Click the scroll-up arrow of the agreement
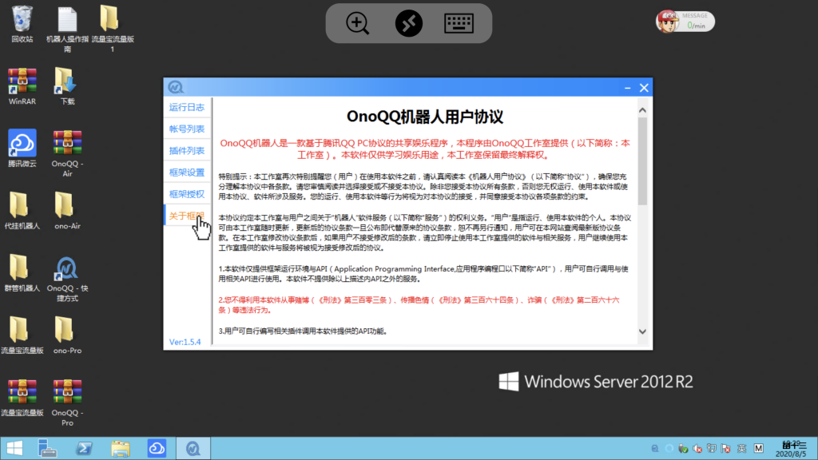Screen dimensions: 818x460 [642, 110]
